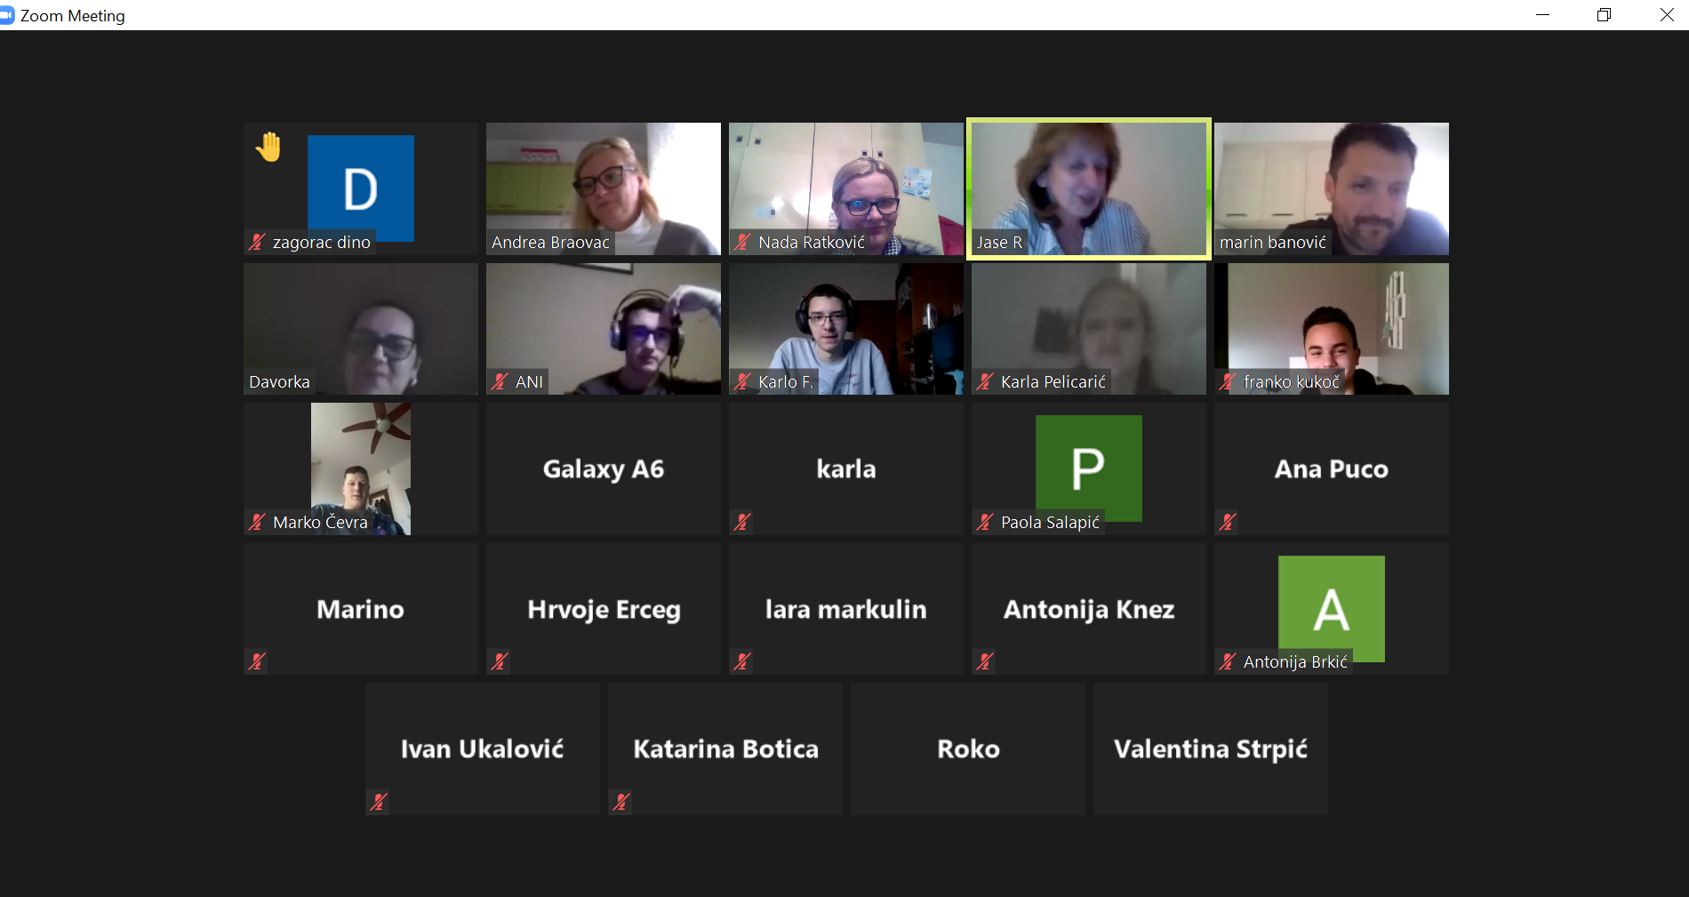This screenshot has height=897, width=1689.
Task: Click muted mic icon beside Paola Salapić
Action: click(985, 522)
